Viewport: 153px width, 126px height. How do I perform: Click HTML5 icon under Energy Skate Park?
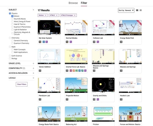[121, 42]
